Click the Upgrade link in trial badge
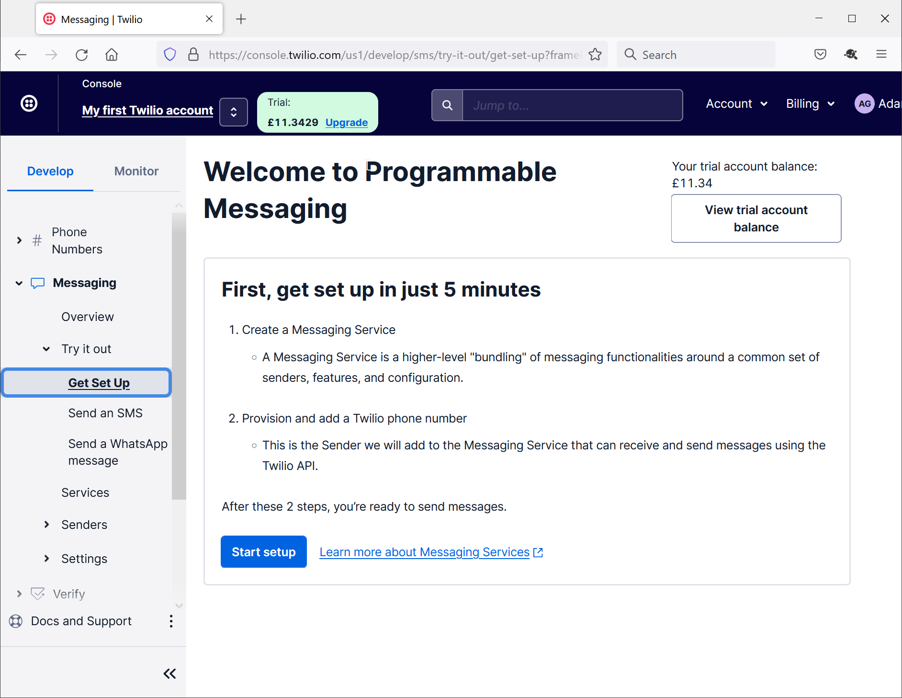 click(347, 123)
